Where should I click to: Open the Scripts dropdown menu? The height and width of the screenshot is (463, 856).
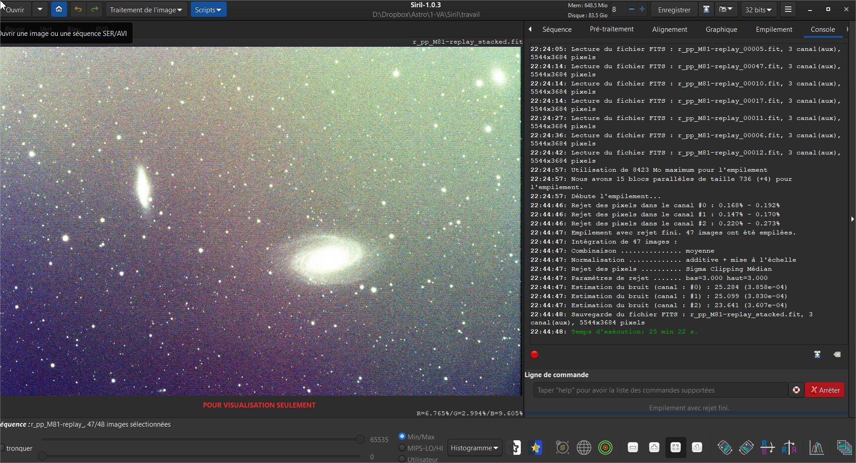point(208,10)
